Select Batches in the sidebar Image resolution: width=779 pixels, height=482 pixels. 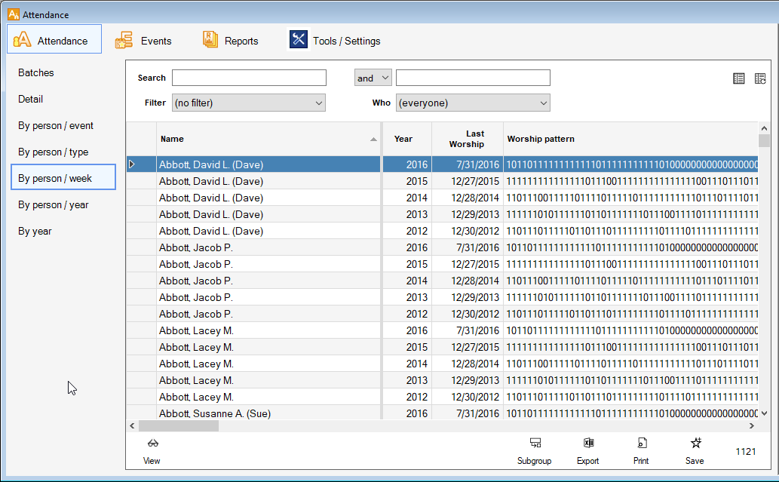(x=36, y=73)
